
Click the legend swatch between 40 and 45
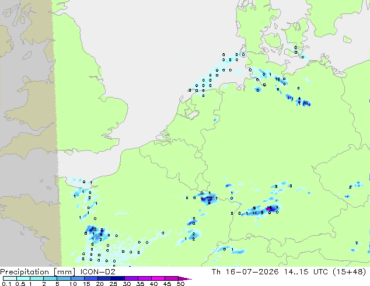[158, 278]
